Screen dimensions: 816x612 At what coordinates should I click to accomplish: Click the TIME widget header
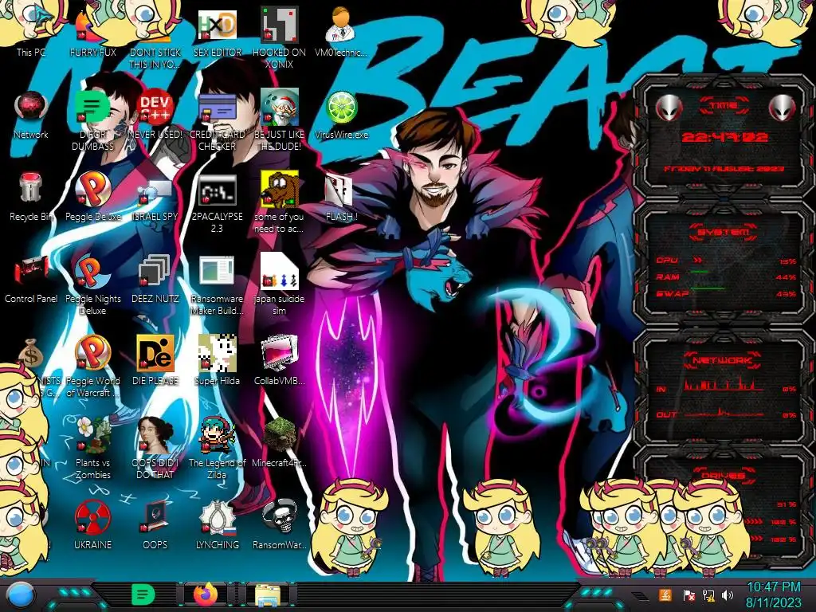[724, 106]
